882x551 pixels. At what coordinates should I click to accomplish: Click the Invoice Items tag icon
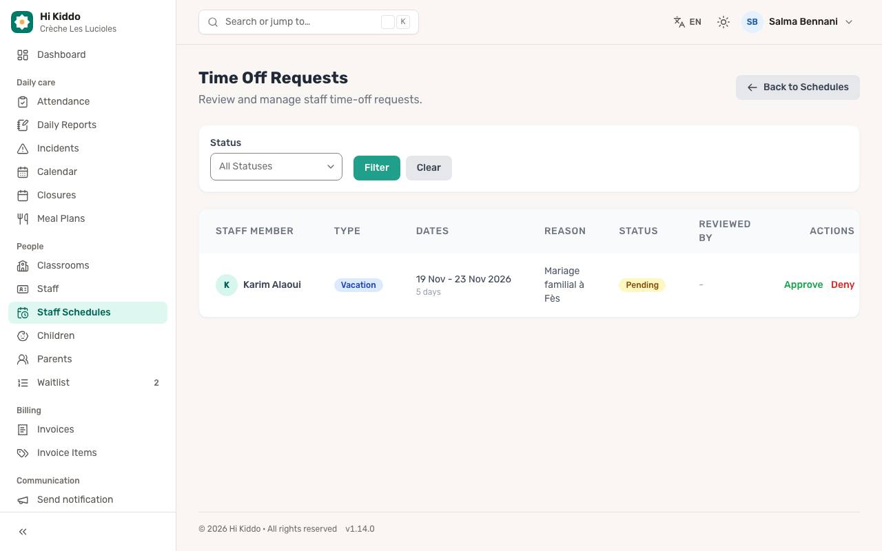(x=23, y=453)
